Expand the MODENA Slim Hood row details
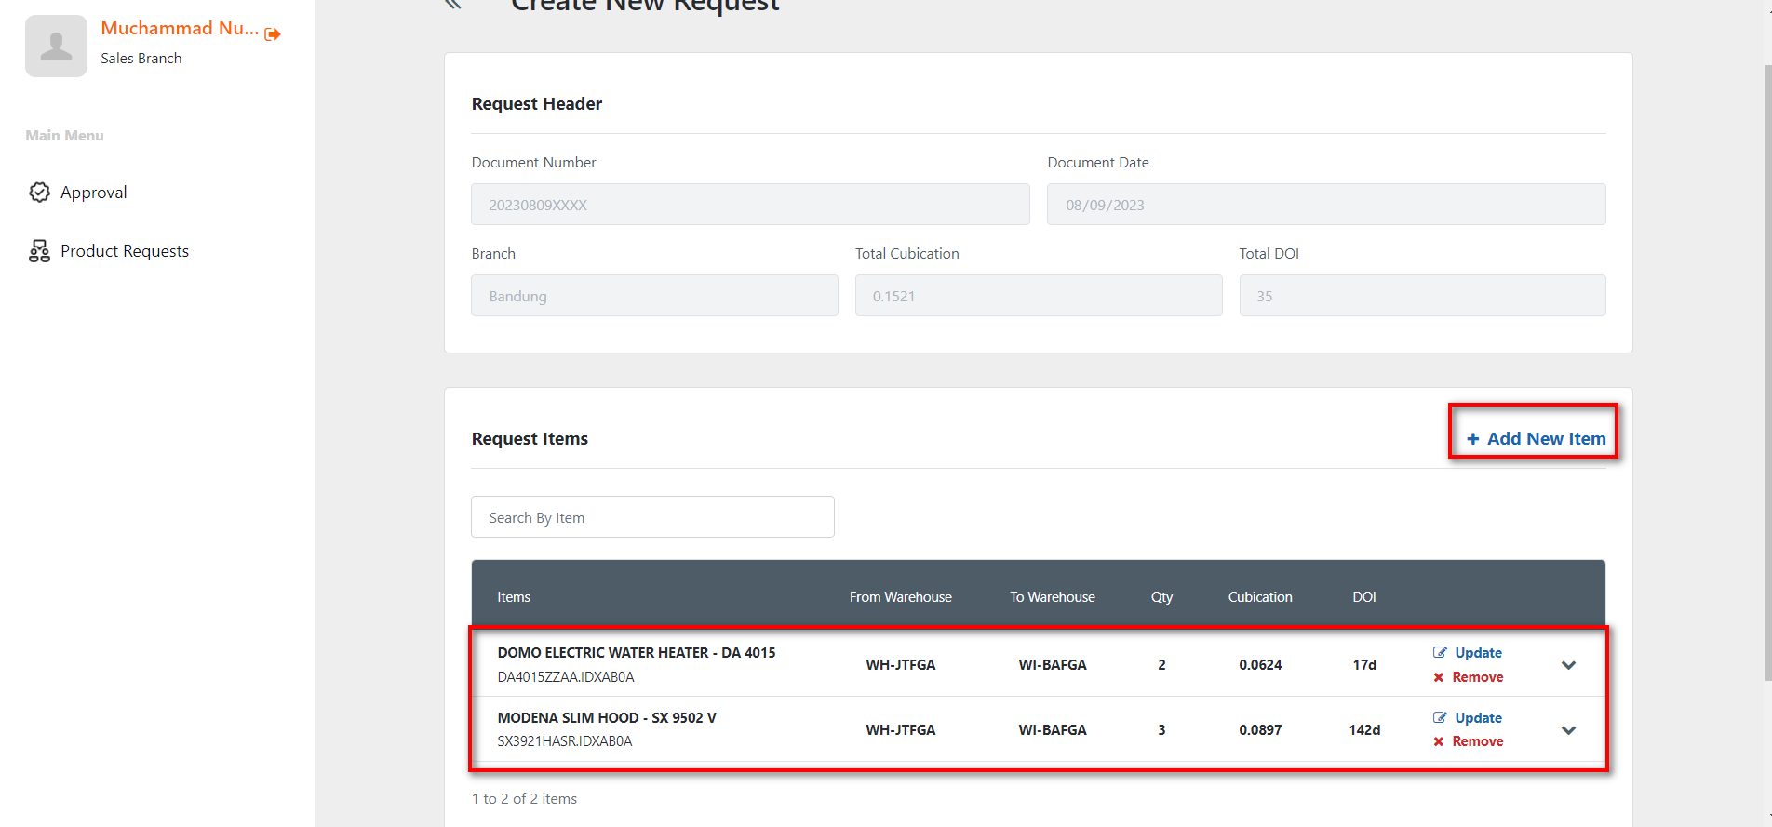 [x=1568, y=730]
